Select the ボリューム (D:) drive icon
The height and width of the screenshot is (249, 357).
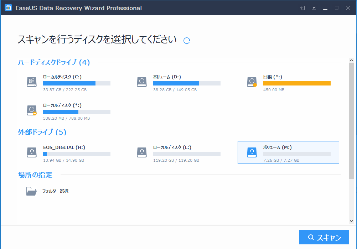coord(142,82)
